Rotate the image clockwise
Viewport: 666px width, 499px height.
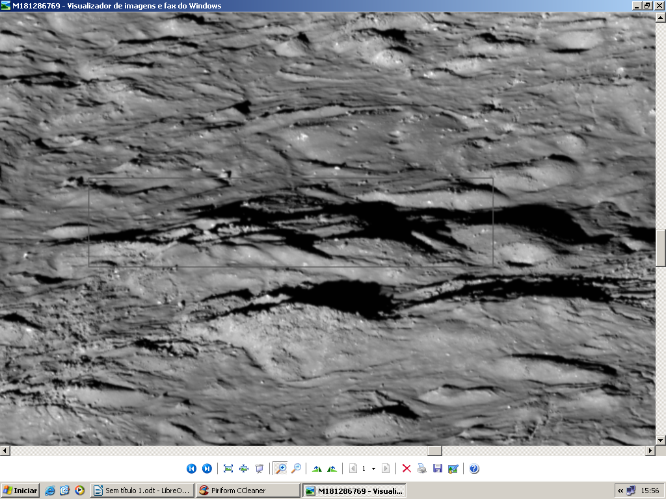click(x=317, y=468)
